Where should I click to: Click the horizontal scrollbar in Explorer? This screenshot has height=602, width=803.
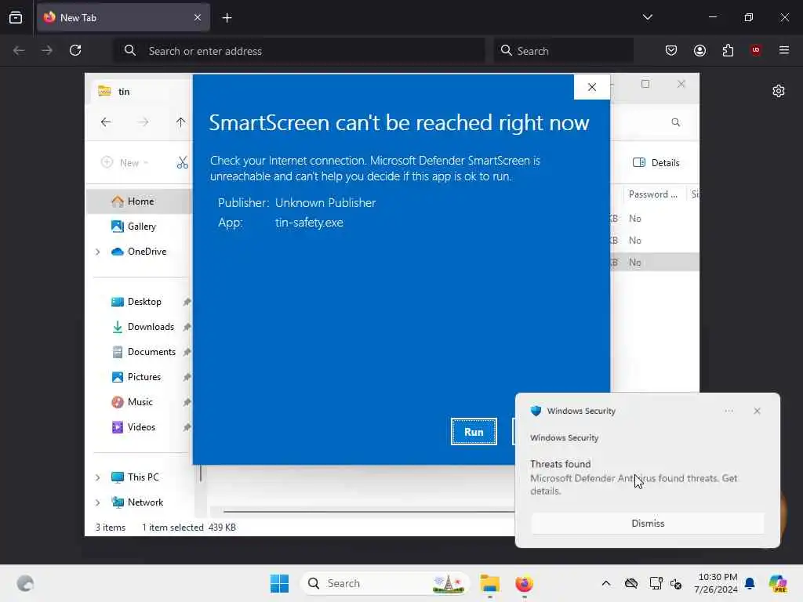[x=369, y=511]
